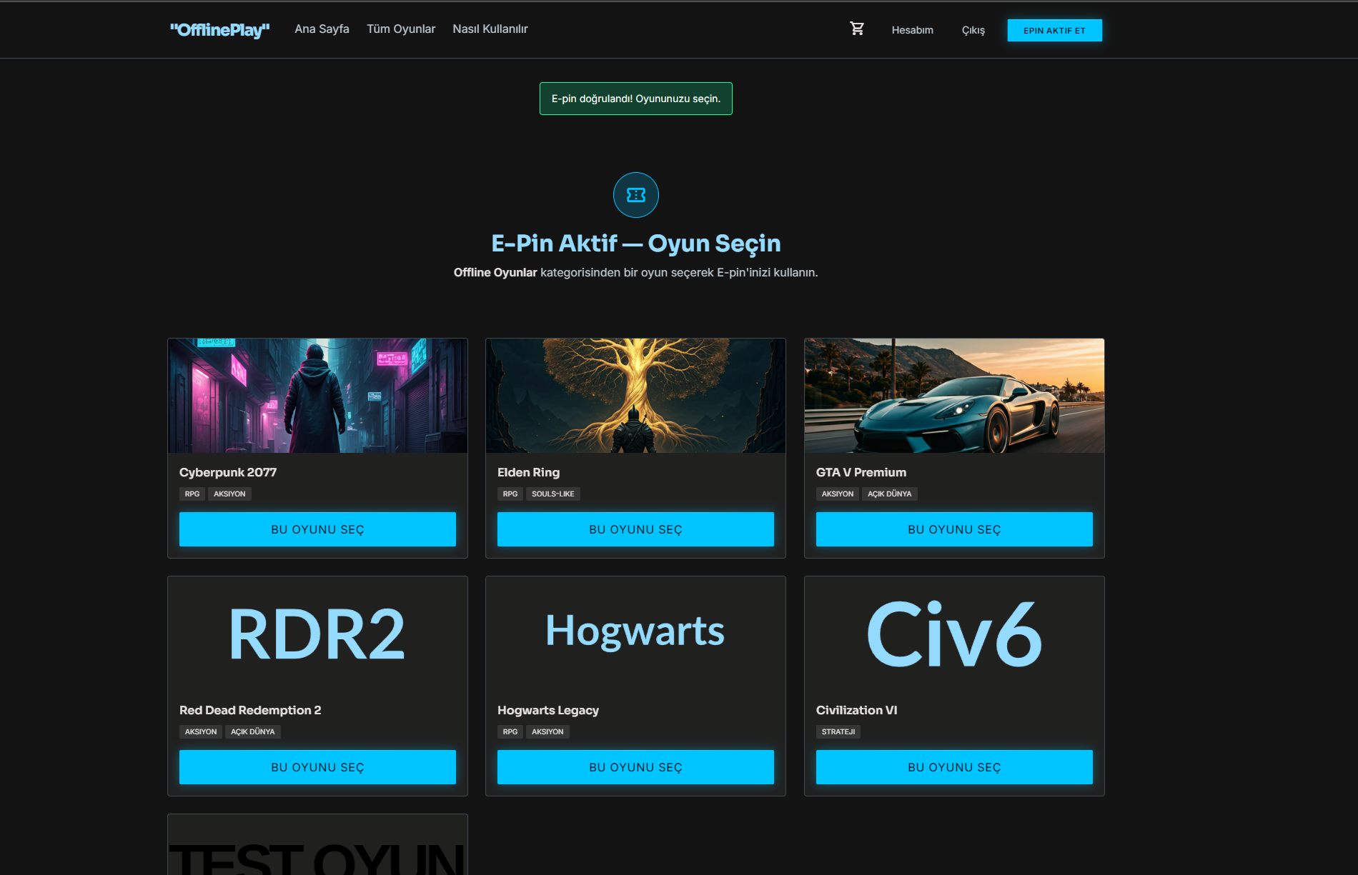Click the Cyberpunk 2077 title
This screenshot has height=875, width=1358.
tap(228, 472)
